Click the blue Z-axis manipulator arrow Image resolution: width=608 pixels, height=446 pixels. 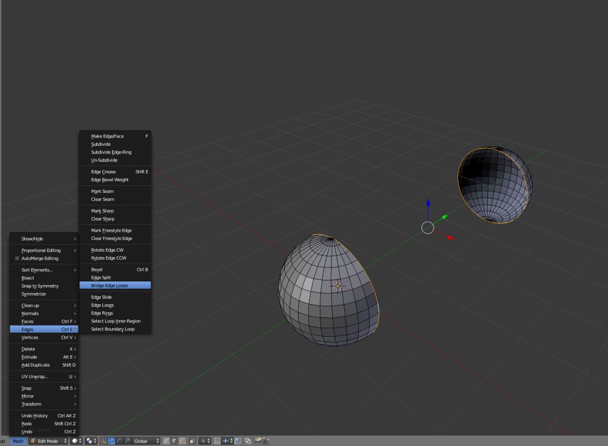[428, 204]
